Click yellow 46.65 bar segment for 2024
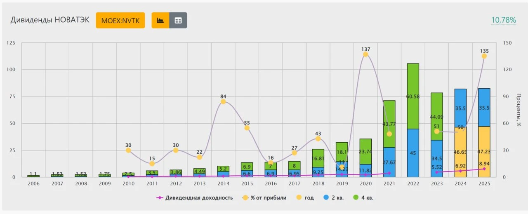 [x=460, y=152]
